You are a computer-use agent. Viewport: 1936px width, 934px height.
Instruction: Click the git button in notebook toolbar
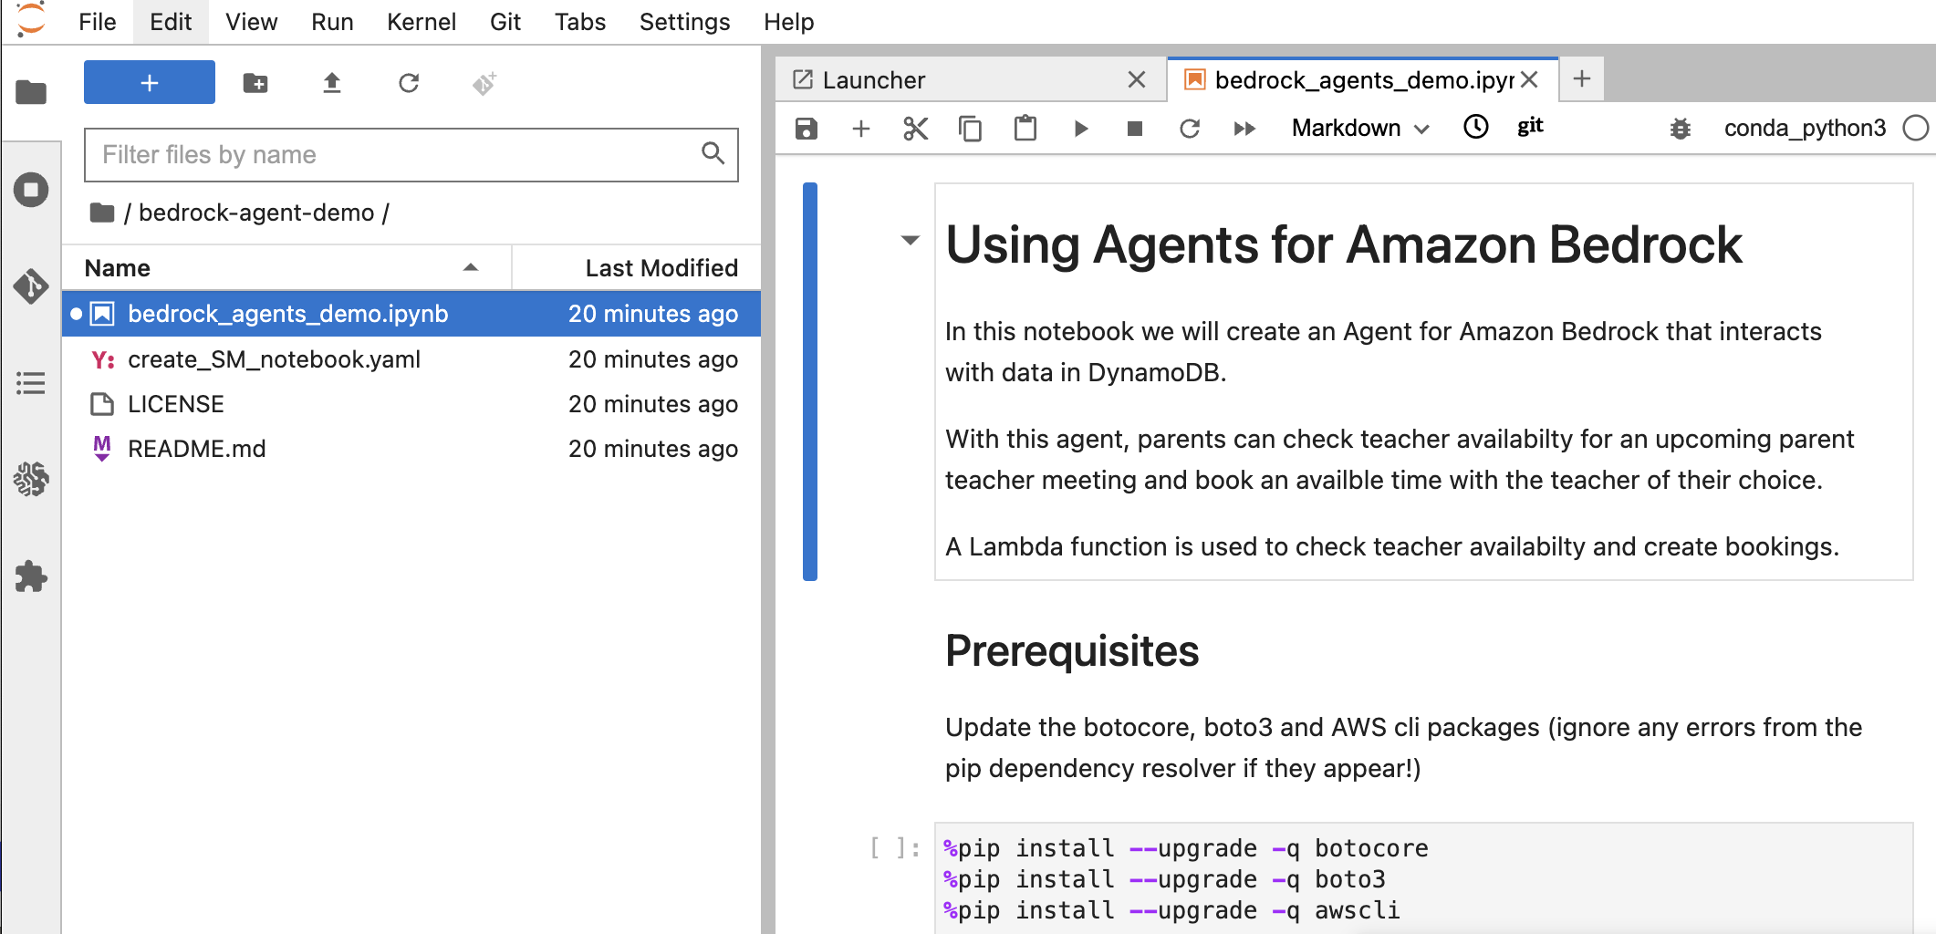point(1530,127)
